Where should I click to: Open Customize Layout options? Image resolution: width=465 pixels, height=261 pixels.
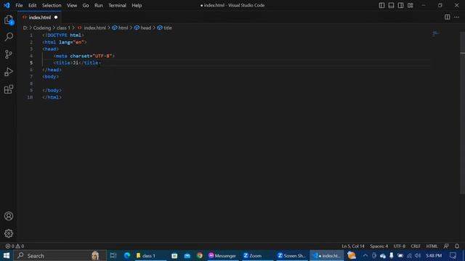tap(410, 5)
